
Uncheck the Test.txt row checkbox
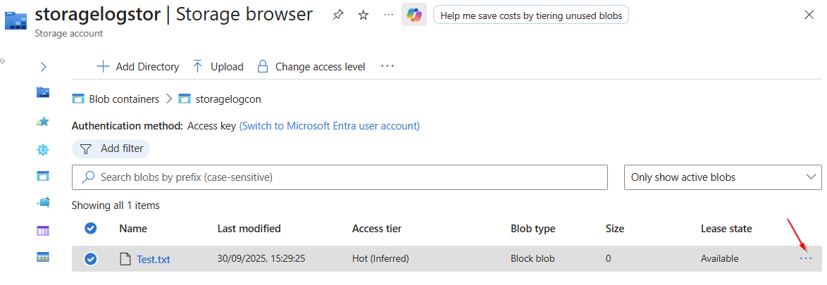91,259
